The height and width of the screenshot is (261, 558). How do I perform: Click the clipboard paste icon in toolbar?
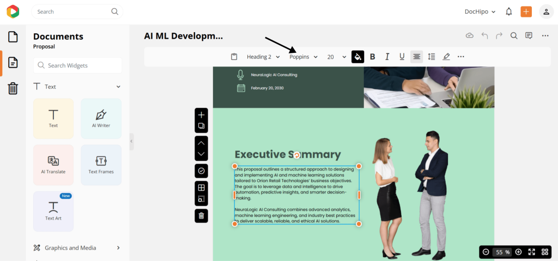pyautogui.click(x=234, y=57)
